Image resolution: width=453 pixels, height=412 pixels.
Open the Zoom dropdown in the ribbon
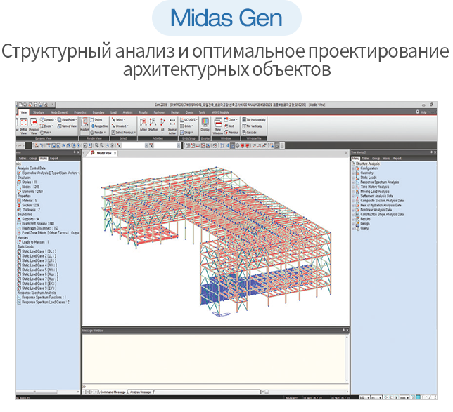[46, 126]
